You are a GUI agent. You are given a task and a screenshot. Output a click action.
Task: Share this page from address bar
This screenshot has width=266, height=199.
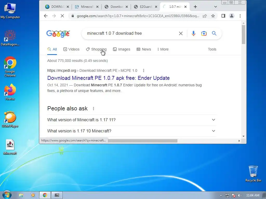click(205, 16)
